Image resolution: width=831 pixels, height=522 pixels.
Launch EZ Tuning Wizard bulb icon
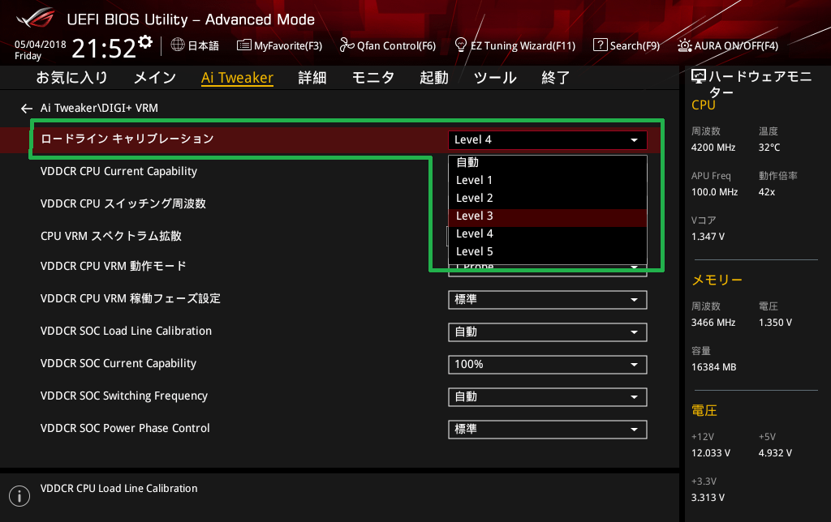461,45
